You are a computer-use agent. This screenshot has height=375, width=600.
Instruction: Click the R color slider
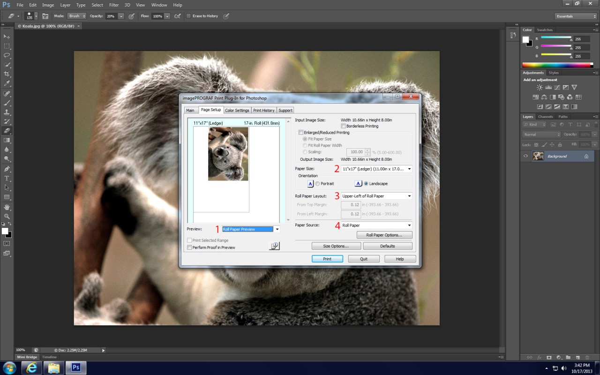(x=556, y=37)
